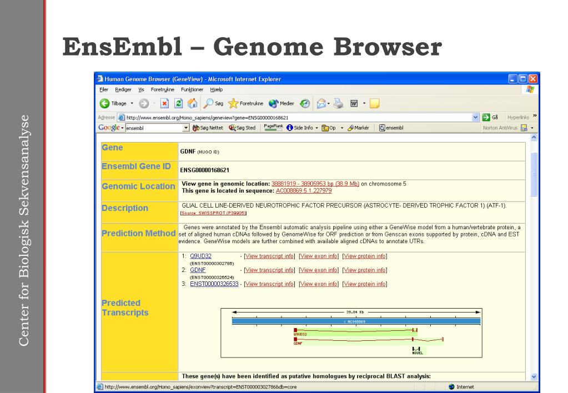568x393 pixels.
Task: Open the Mail envelope icon
Action: pyautogui.click(x=321, y=104)
